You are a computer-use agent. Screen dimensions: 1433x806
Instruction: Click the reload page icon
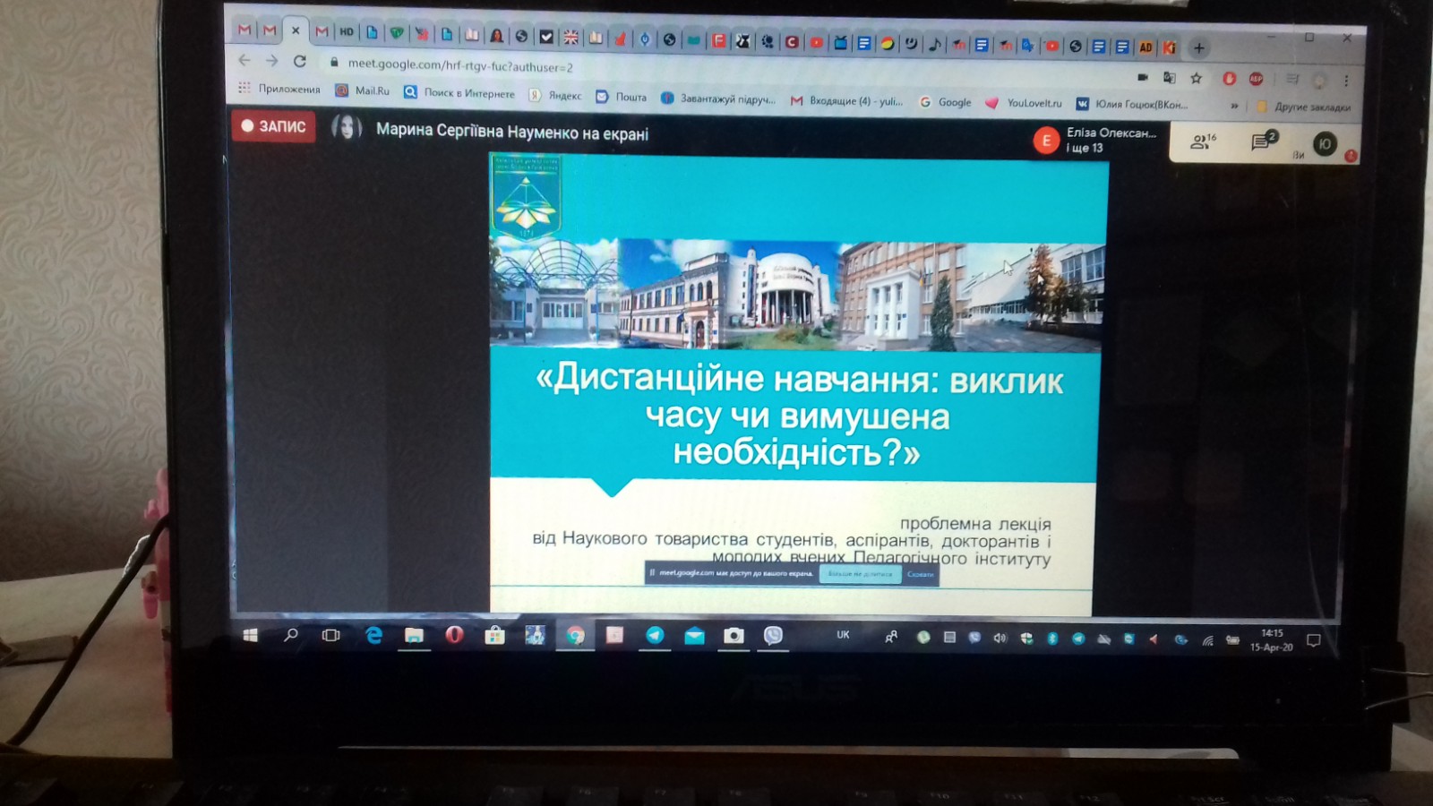[300, 61]
